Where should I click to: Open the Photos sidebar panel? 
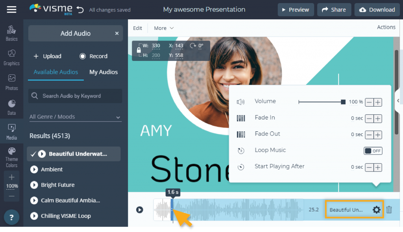point(11,82)
